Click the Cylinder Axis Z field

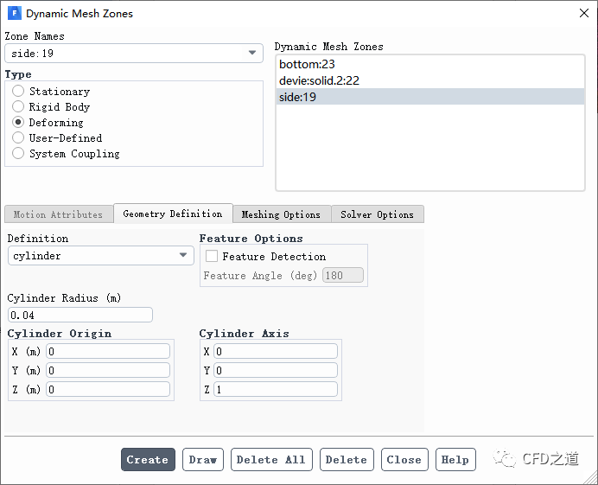pos(275,390)
